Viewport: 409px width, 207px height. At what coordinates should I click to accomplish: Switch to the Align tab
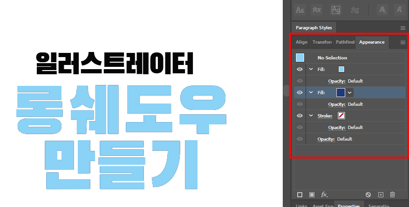(x=301, y=42)
